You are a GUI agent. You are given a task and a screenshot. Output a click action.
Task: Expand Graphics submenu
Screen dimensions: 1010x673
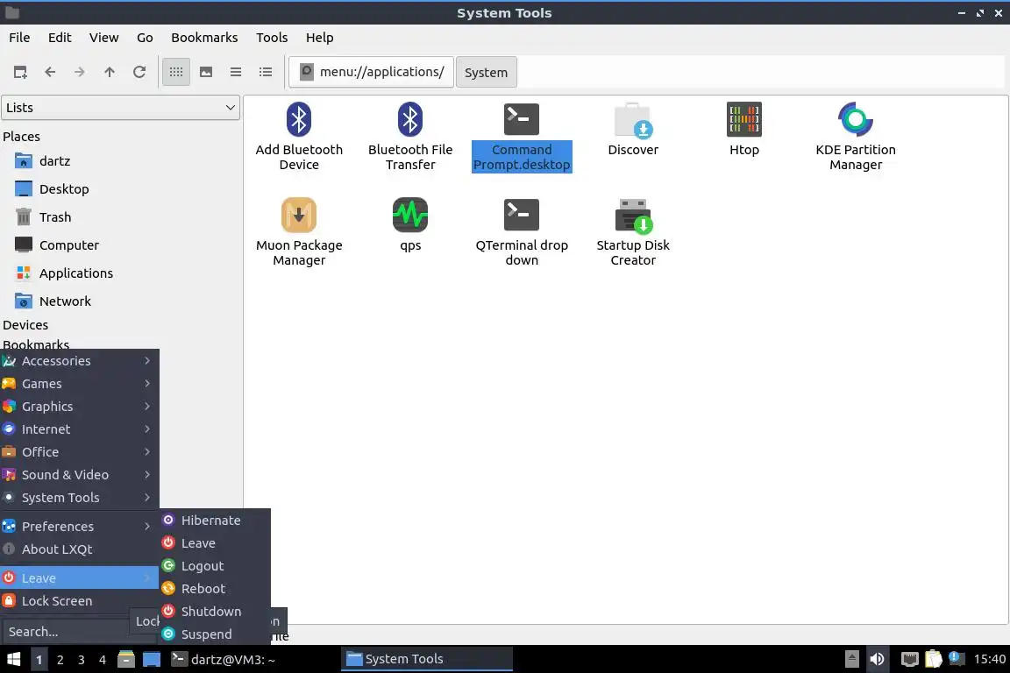pyautogui.click(x=79, y=407)
